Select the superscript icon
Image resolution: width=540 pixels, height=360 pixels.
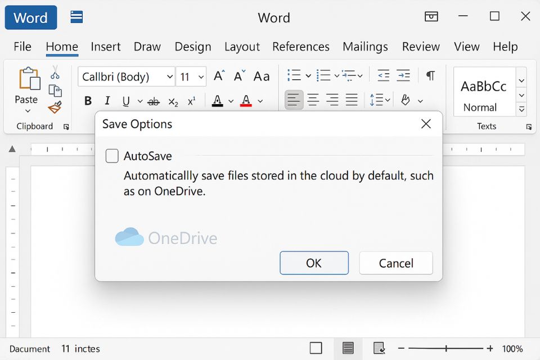tap(192, 100)
